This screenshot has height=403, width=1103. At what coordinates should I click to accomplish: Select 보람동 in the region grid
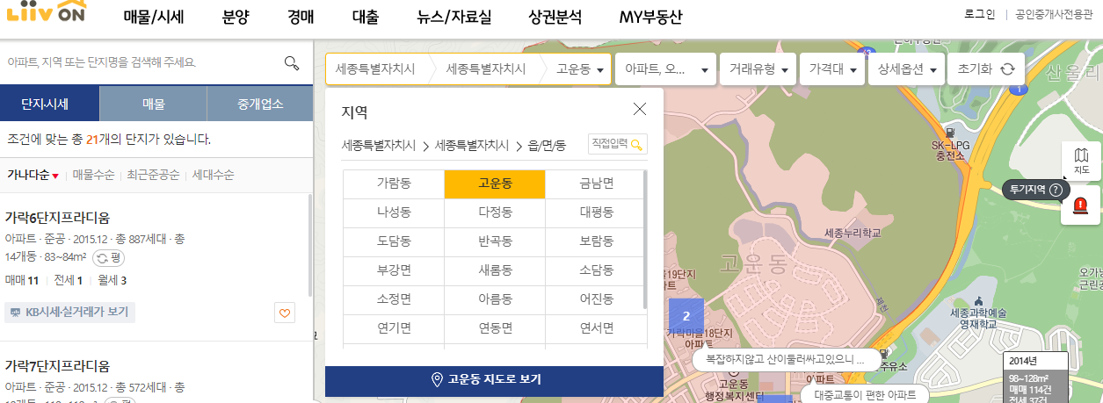click(x=597, y=241)
